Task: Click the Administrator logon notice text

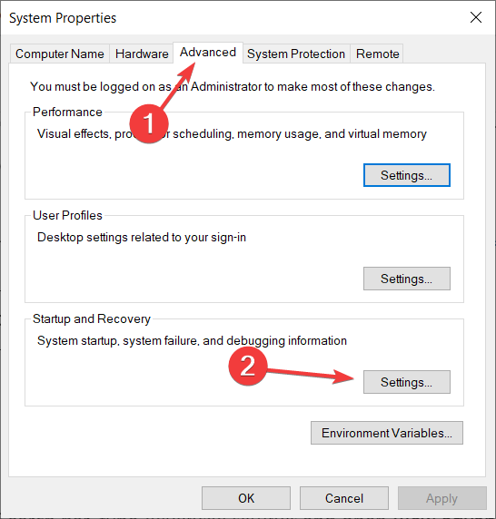Action: 233,87
